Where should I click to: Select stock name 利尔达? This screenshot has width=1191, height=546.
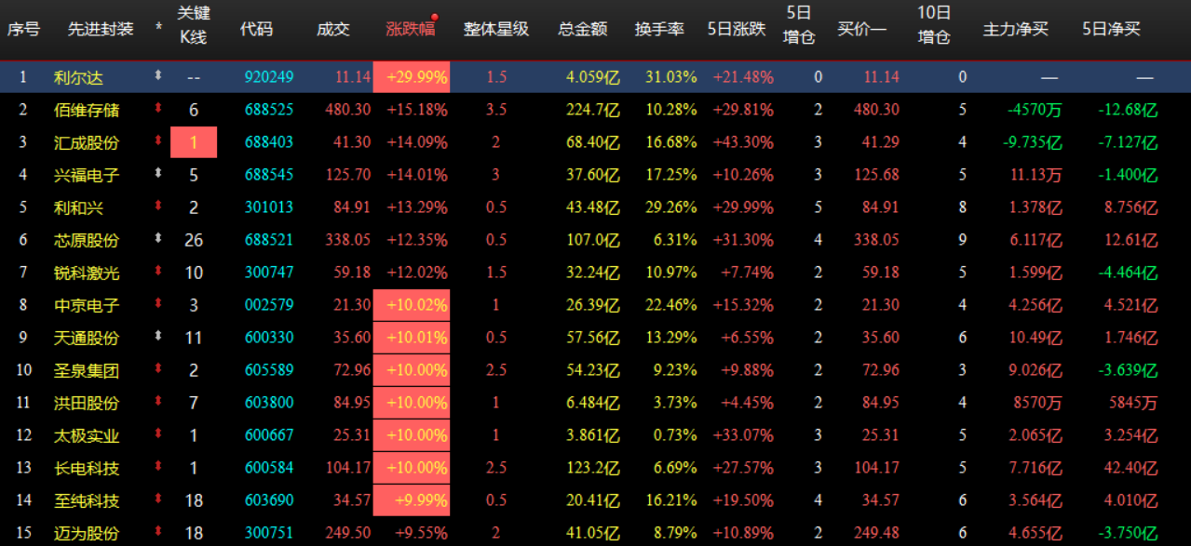[x=79, y=77]
